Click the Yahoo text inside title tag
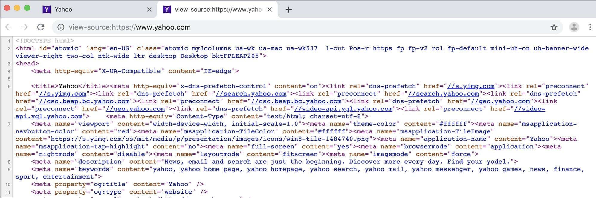Image resolution: width=596 pixels, height=198 pixels. pyautogui.click(x=68, y=86)
